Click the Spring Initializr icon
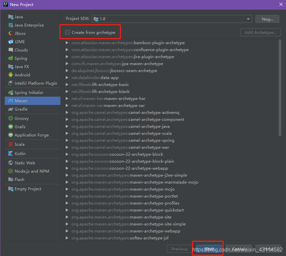The height and width of the screenshot is (256, 286). pos(11,92)
